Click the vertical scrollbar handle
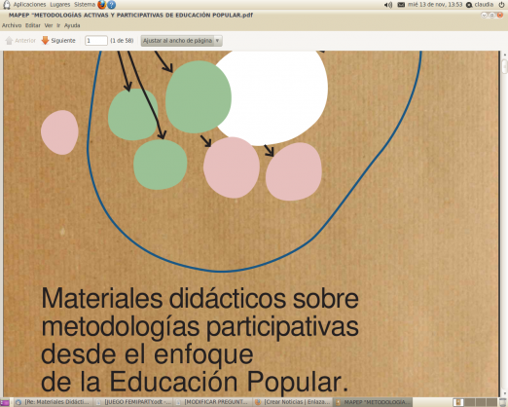The width and height of the screenshot is (508, 407). coord(504,66)
